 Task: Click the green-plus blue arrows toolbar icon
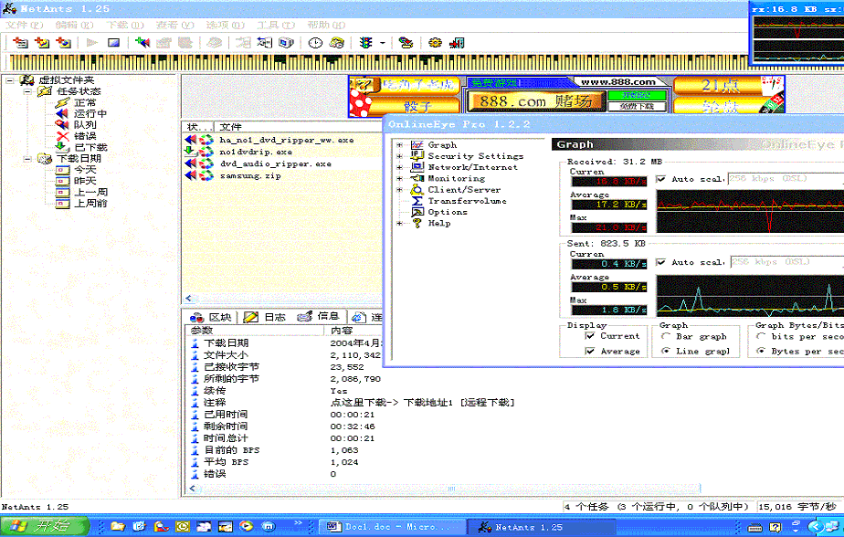click(x=142, y=42)
